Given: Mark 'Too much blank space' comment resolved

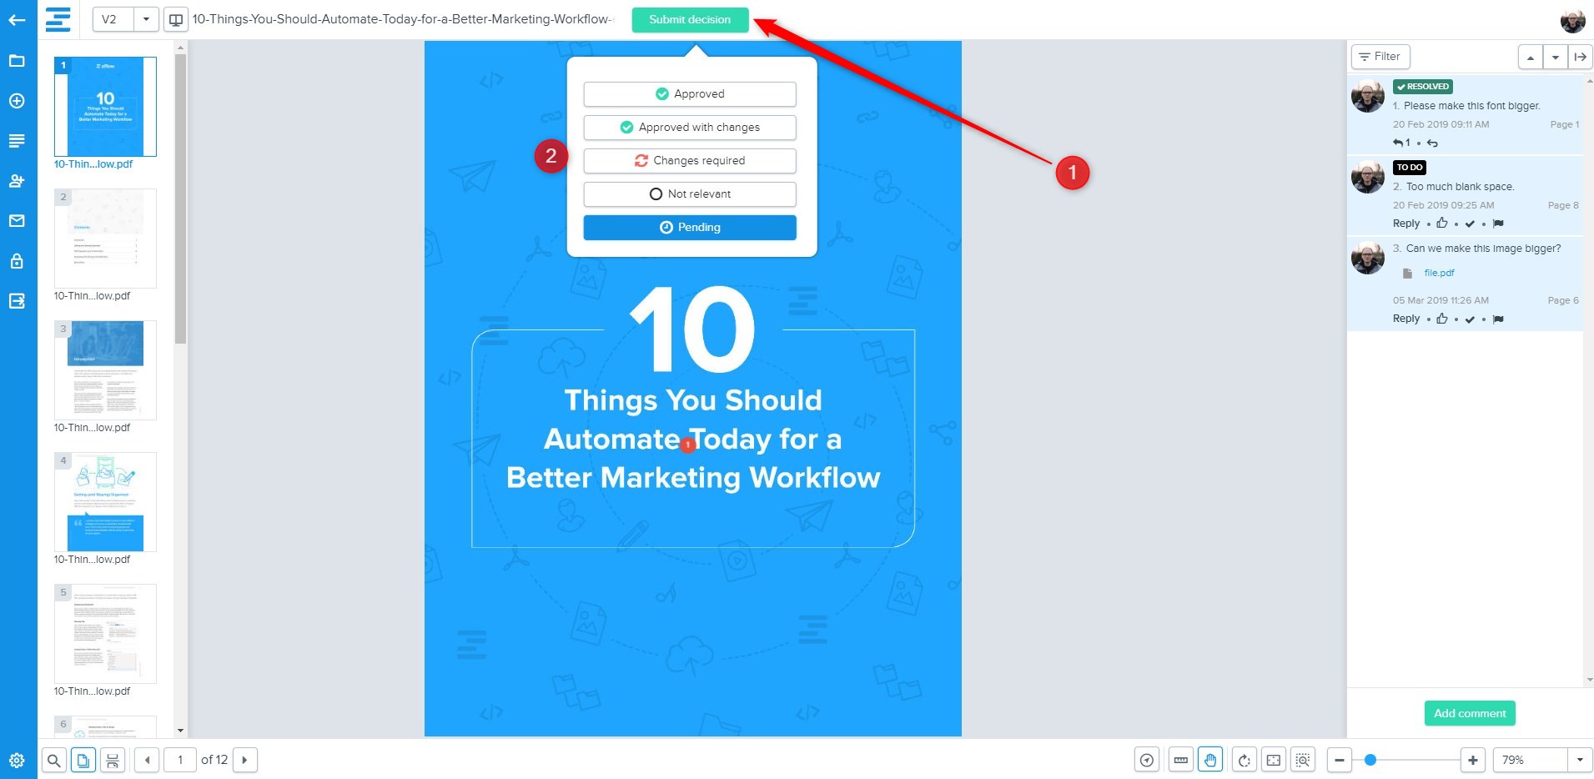Looking at the screenshot, I should tap(1470, 224).
